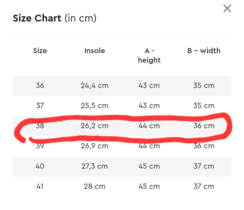This screenshot has height=210, width=244.
Task: Click the 26,2 cm insole value
Action: [95, 126]
